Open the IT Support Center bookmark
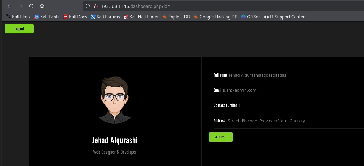364x166 pixels. point(284,17)
